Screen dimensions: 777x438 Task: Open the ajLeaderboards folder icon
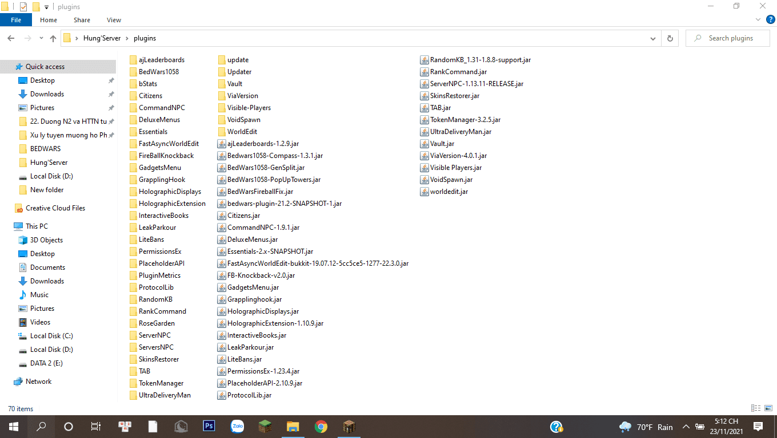pyautogui.click(x=133, y=60)
